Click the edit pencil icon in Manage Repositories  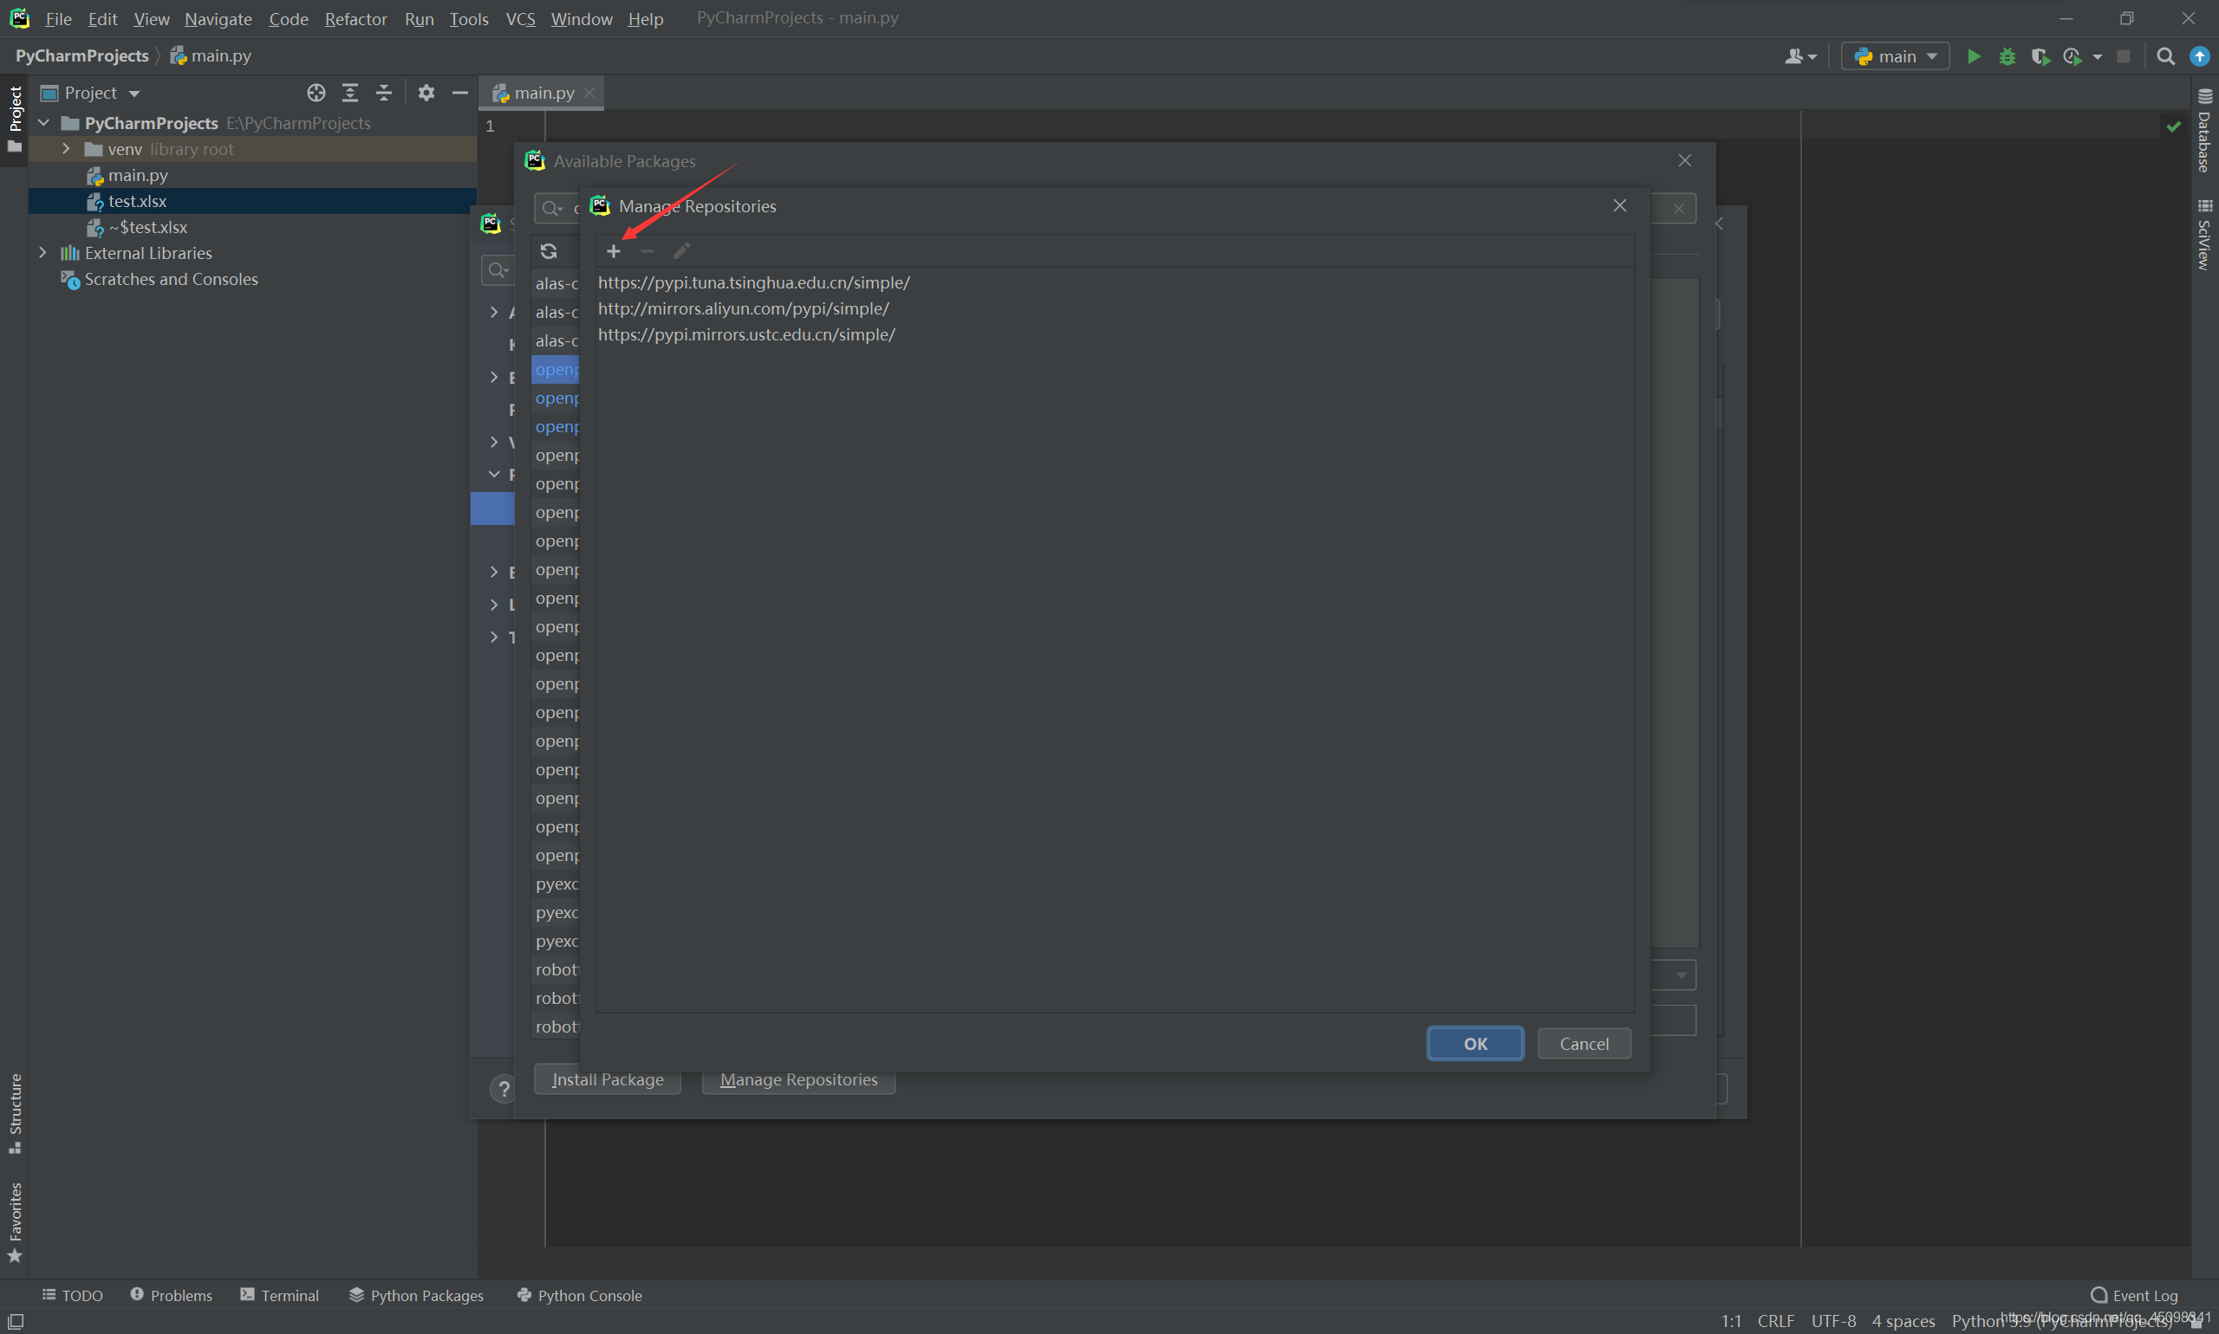point(682,251)
